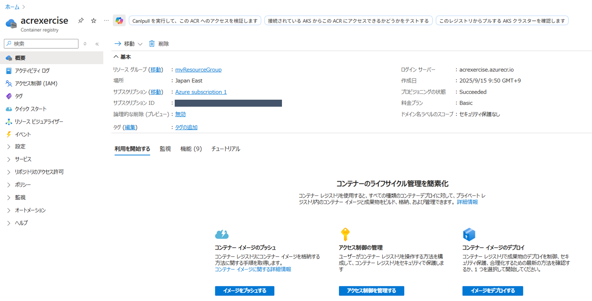Screen dimensions: 592x301
Task: Open アクセス制御 (IAM) in the sidebar
Action: point(51,83)
